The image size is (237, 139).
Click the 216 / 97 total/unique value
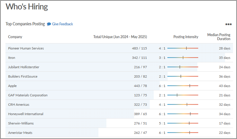[x=140, y=67]
